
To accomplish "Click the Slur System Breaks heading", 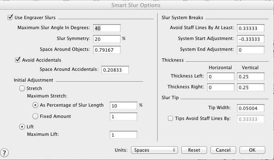I will pos(182,17).
